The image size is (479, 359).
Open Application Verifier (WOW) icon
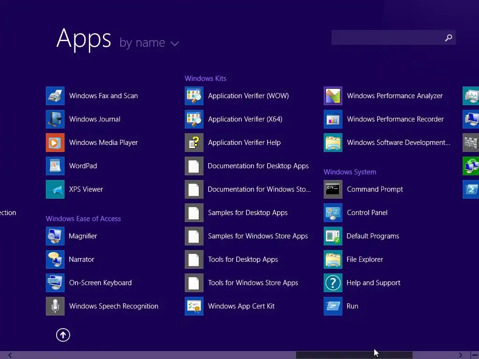tap(194, 95)
